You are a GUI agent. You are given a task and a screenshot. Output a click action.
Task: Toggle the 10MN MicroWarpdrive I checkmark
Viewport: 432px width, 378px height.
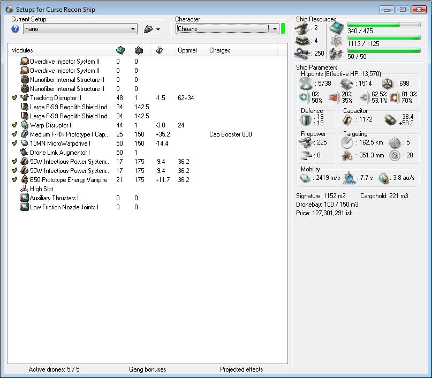point(14,143)
